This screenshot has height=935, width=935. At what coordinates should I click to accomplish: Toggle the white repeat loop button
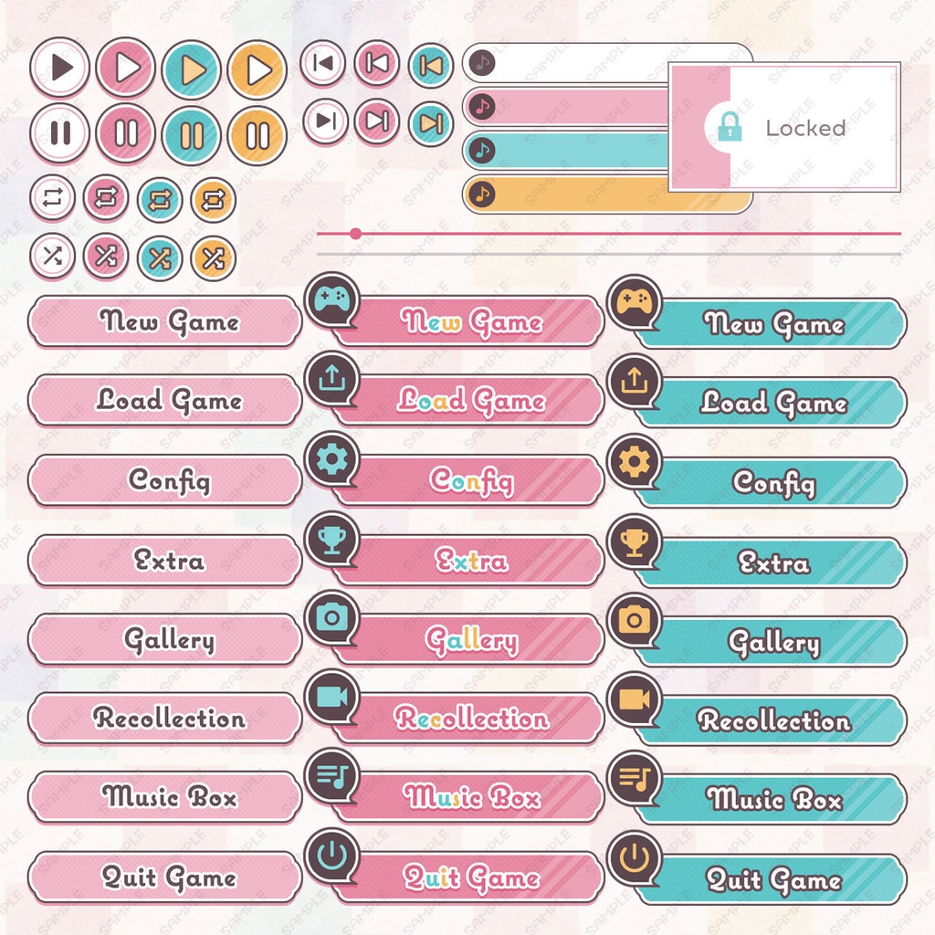pos(52,197)
